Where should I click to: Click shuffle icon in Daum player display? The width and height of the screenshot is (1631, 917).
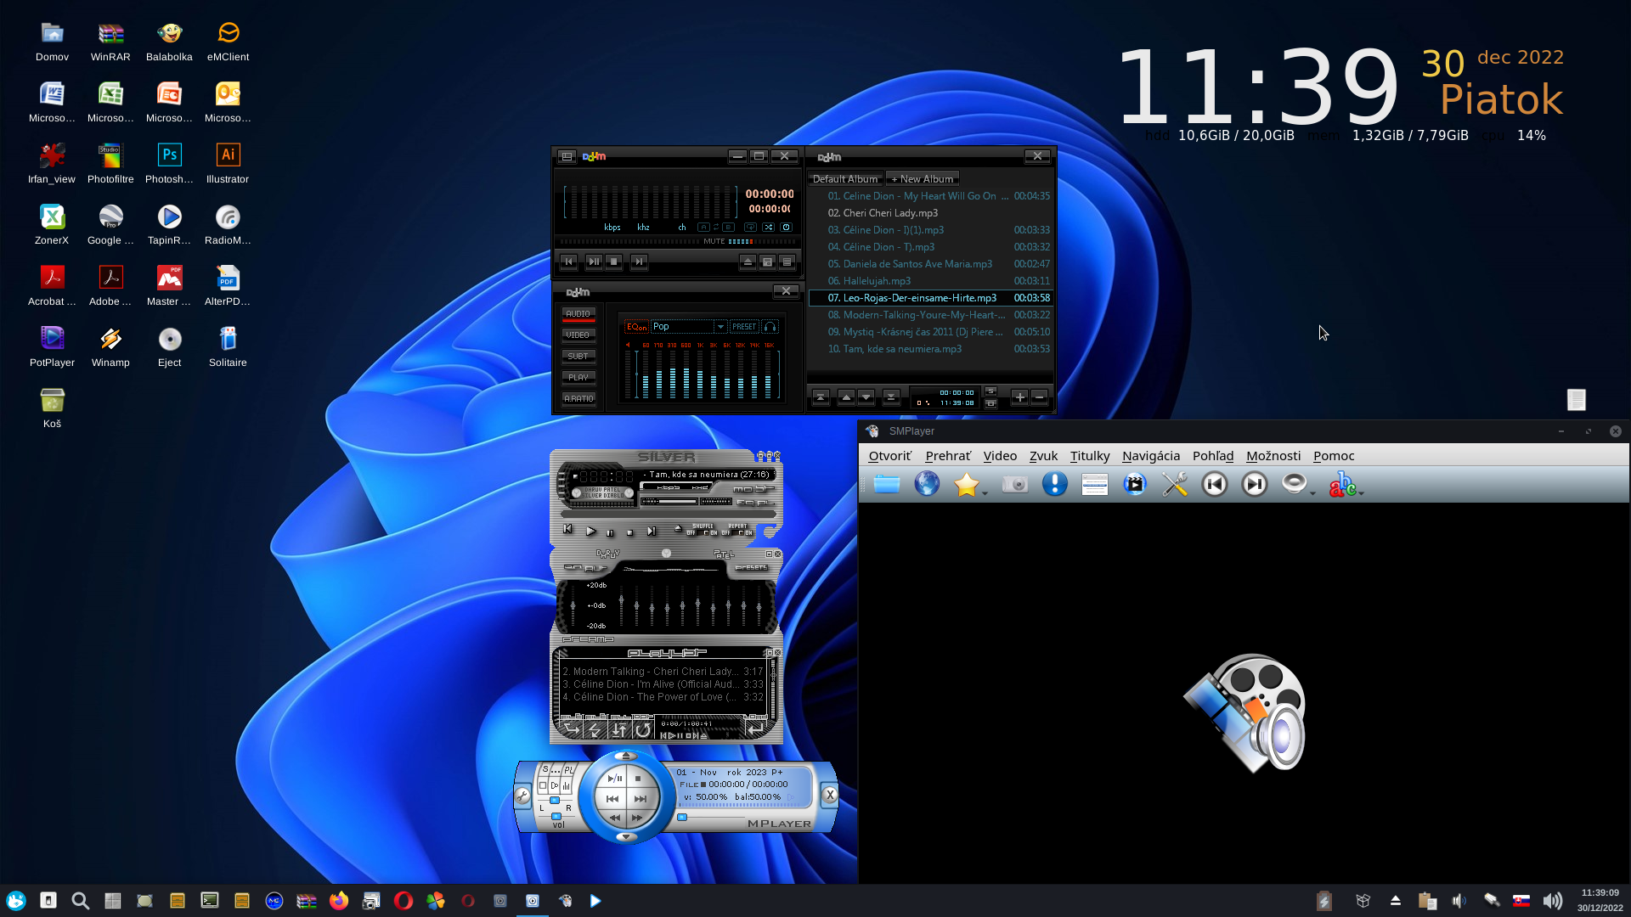768,228
